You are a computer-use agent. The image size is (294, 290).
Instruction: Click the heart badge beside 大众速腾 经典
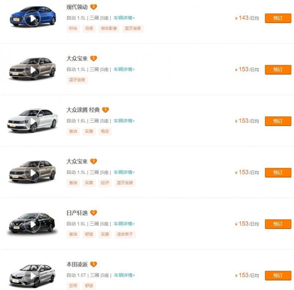105,110
